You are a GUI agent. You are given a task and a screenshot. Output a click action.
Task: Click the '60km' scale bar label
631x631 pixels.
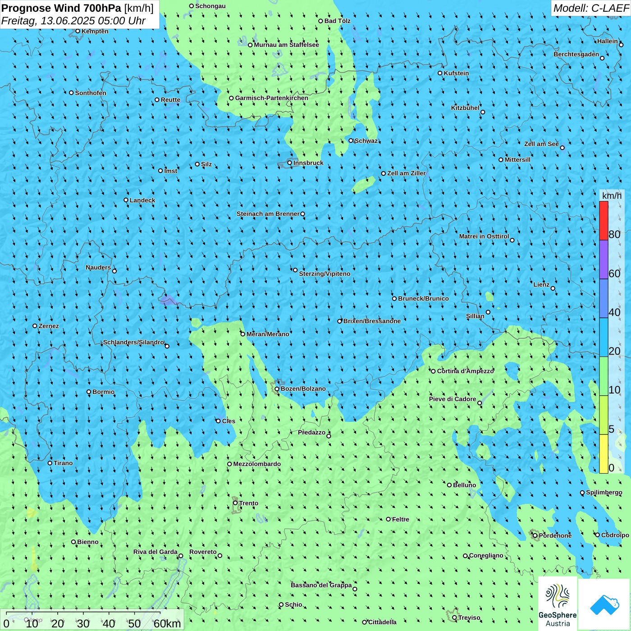coord(167,623)
